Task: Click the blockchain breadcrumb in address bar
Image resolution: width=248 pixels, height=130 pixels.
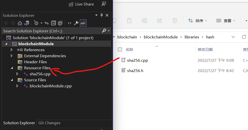Action: click(x=127, y=37)
